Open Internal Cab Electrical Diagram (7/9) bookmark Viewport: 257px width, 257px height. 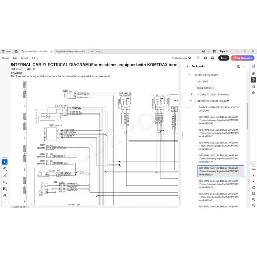click(x=218, y=197)
